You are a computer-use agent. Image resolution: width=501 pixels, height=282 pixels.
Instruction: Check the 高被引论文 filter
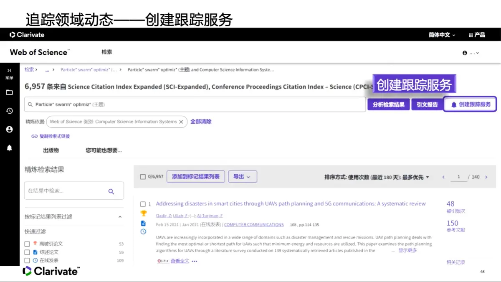coord(27,244)
